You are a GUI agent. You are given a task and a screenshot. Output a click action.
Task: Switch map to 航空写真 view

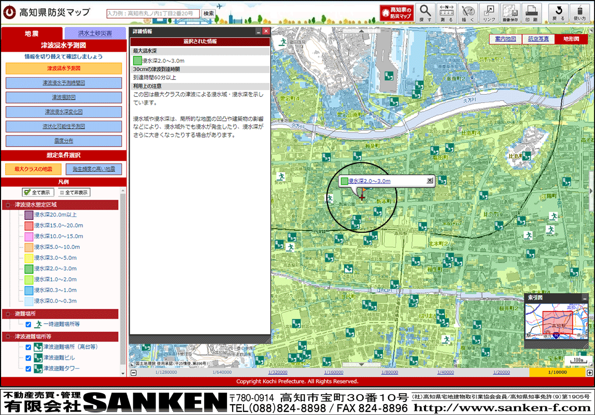537,39
